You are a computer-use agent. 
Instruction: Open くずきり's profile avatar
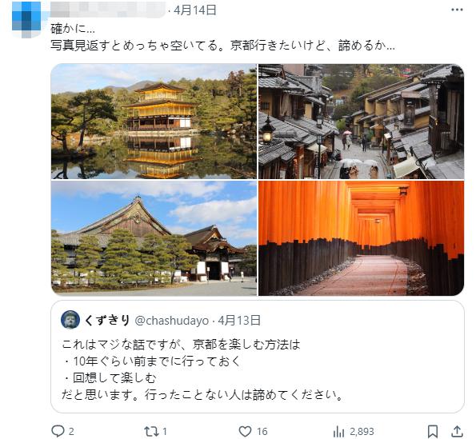[x=70, y=320]
